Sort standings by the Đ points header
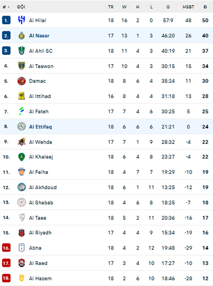The height and width of the screenshot is (286, 213). (205, 7)
